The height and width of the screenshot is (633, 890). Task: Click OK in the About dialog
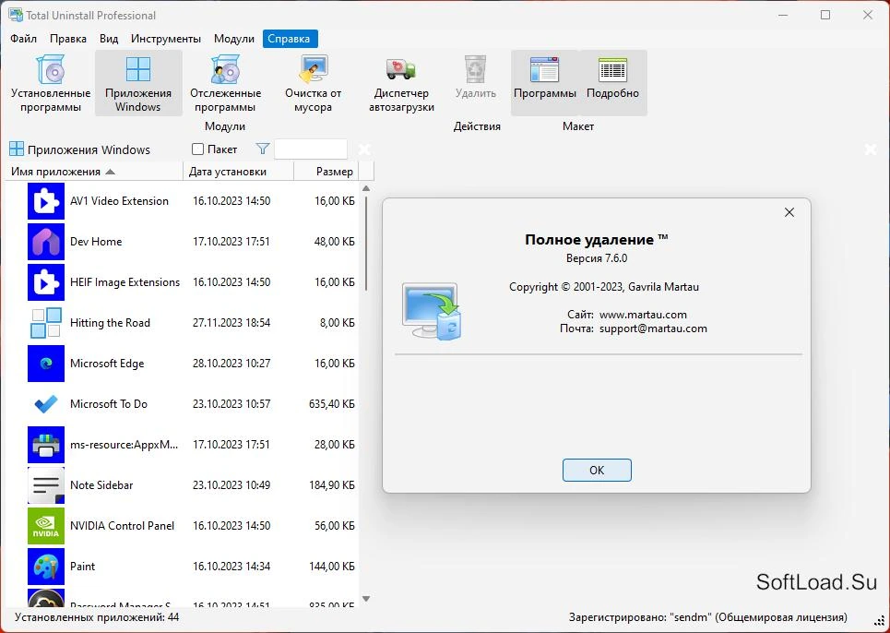coord(597,470)
